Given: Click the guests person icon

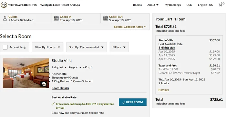Looking at the screenshot, I should [5, 18].
